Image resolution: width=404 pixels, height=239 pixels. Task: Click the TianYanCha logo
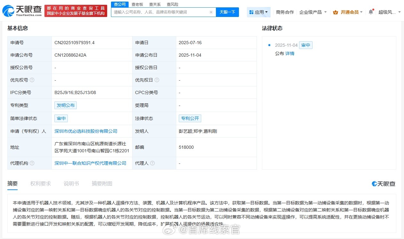tap(22, 11)
